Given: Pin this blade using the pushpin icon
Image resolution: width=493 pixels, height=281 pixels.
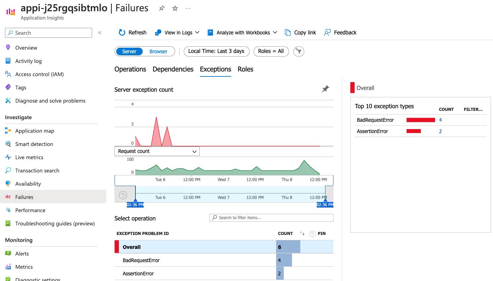Looking at the screenshot, I should coord(162,8).
